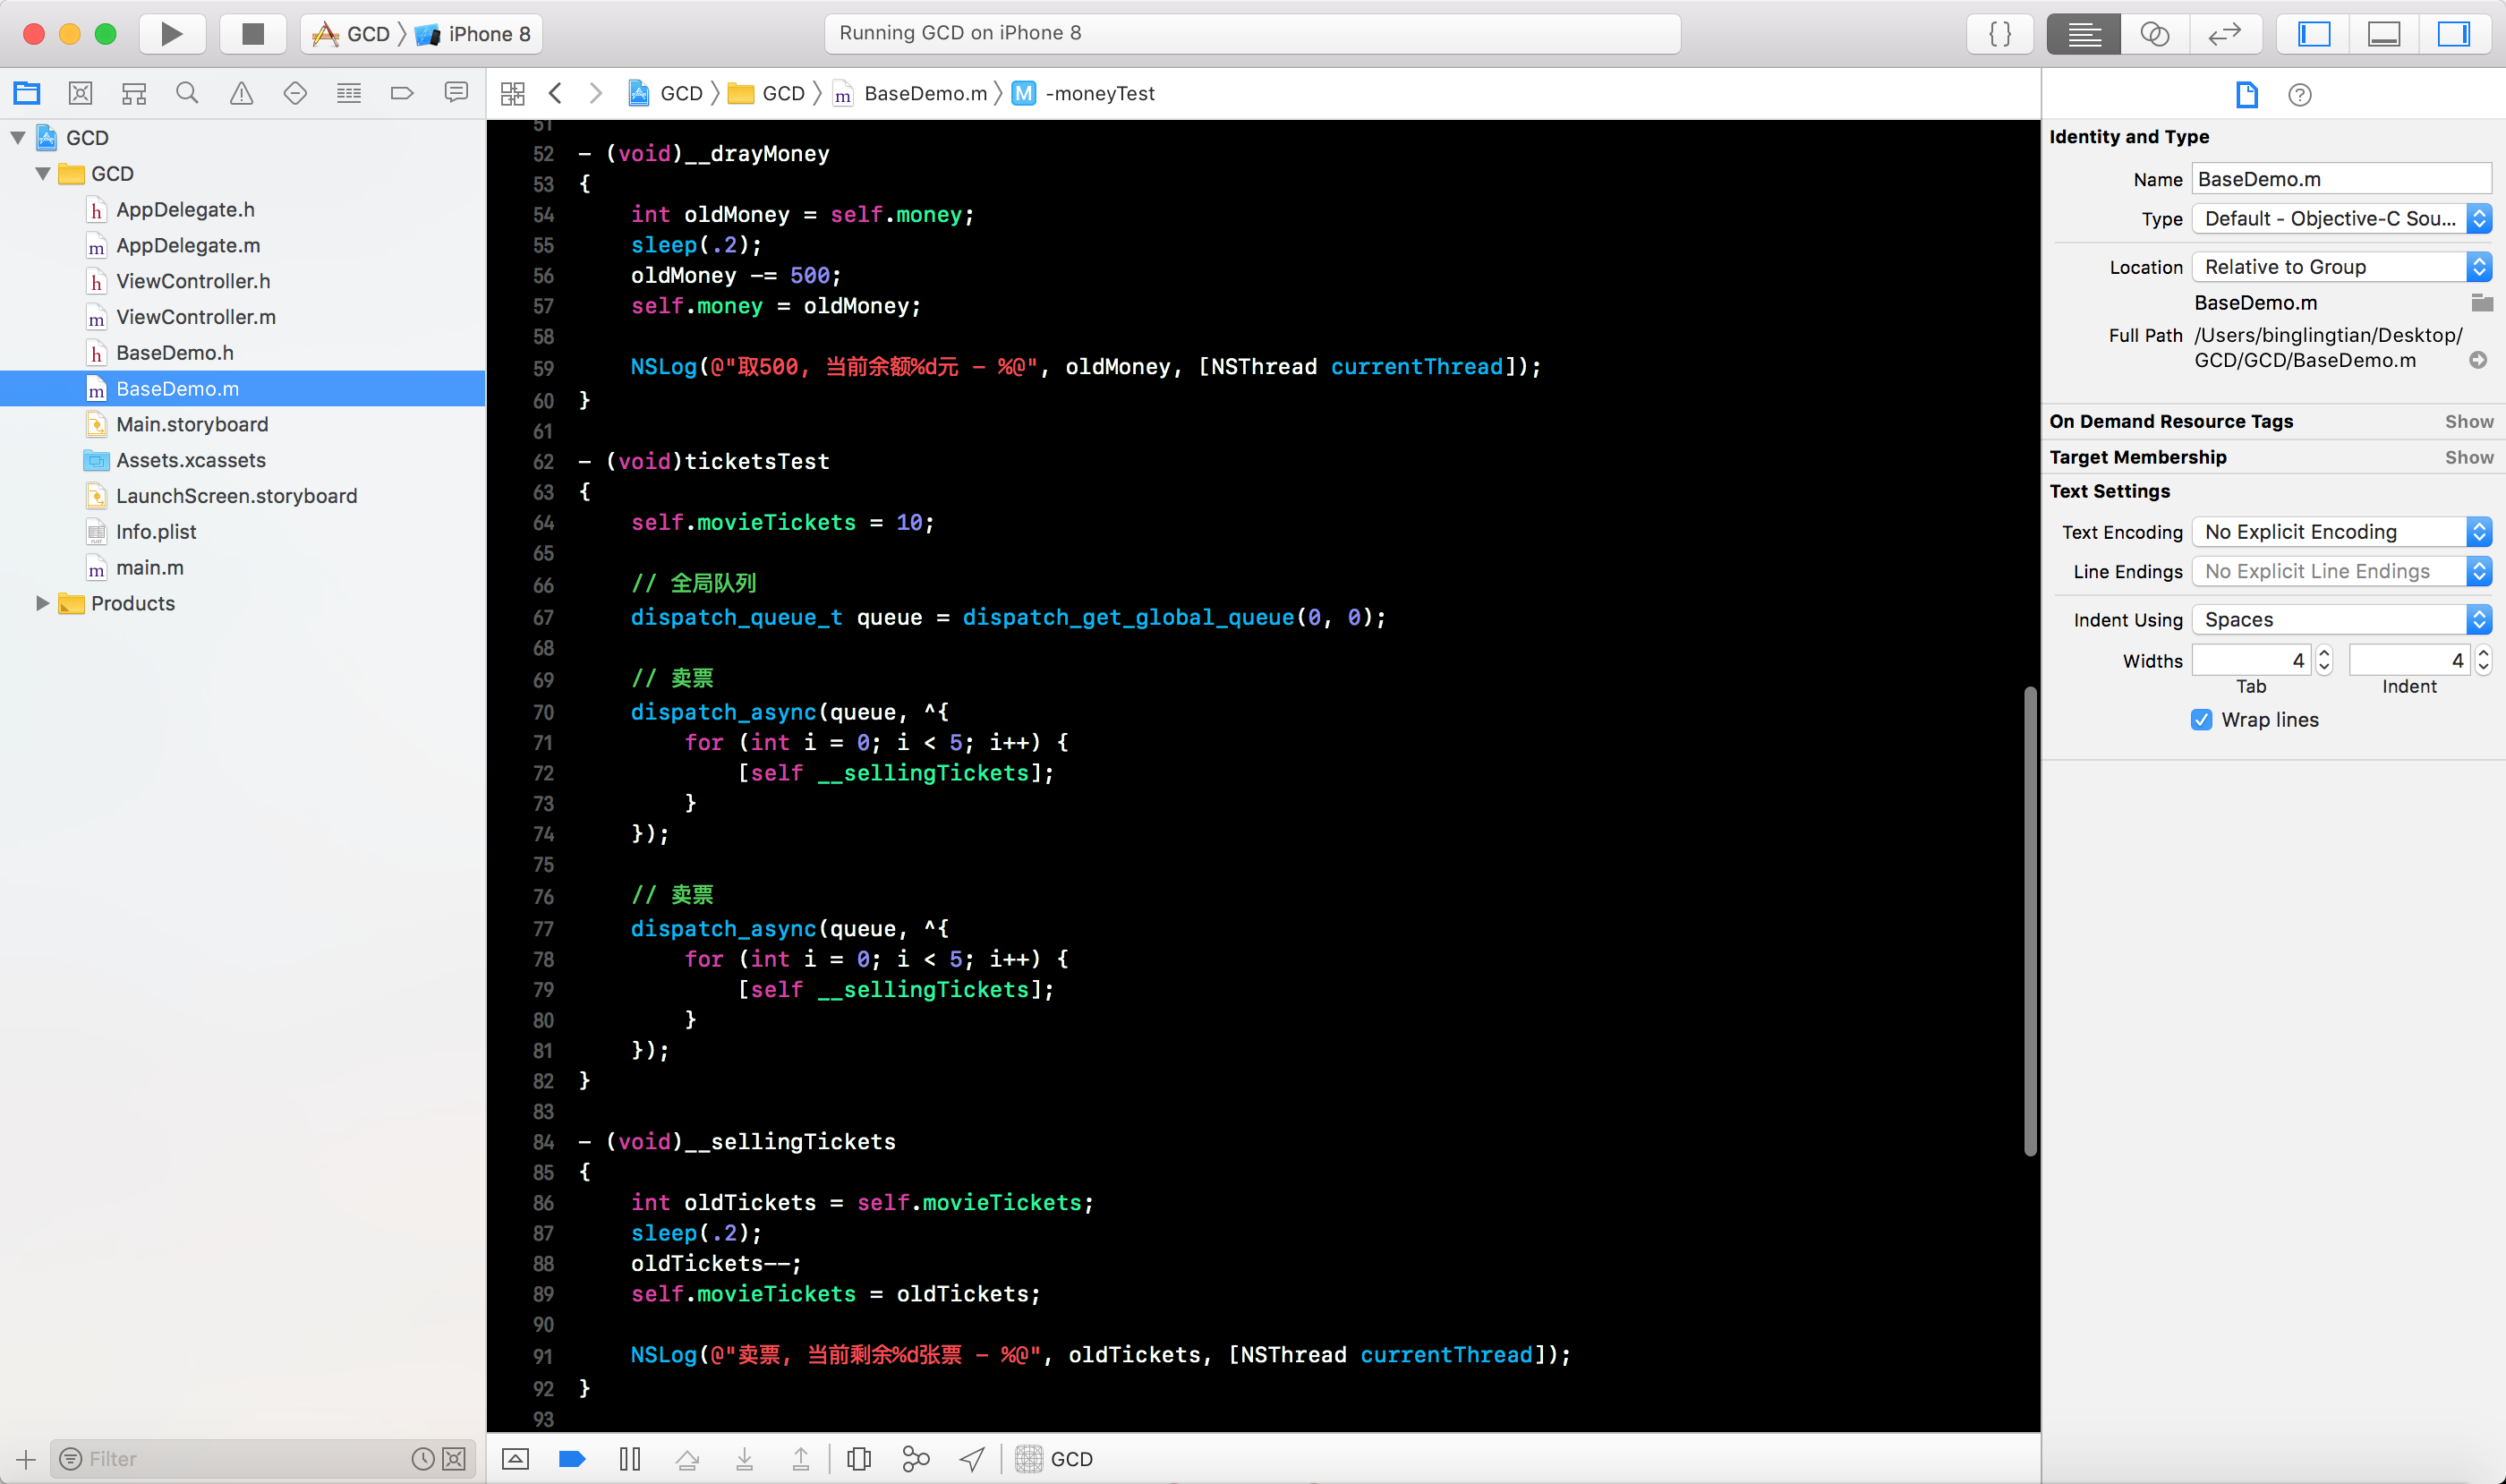2506x1484 pixels.
Task: Edit the Name field BaseDemo.m
Action: coord(2341,179)
